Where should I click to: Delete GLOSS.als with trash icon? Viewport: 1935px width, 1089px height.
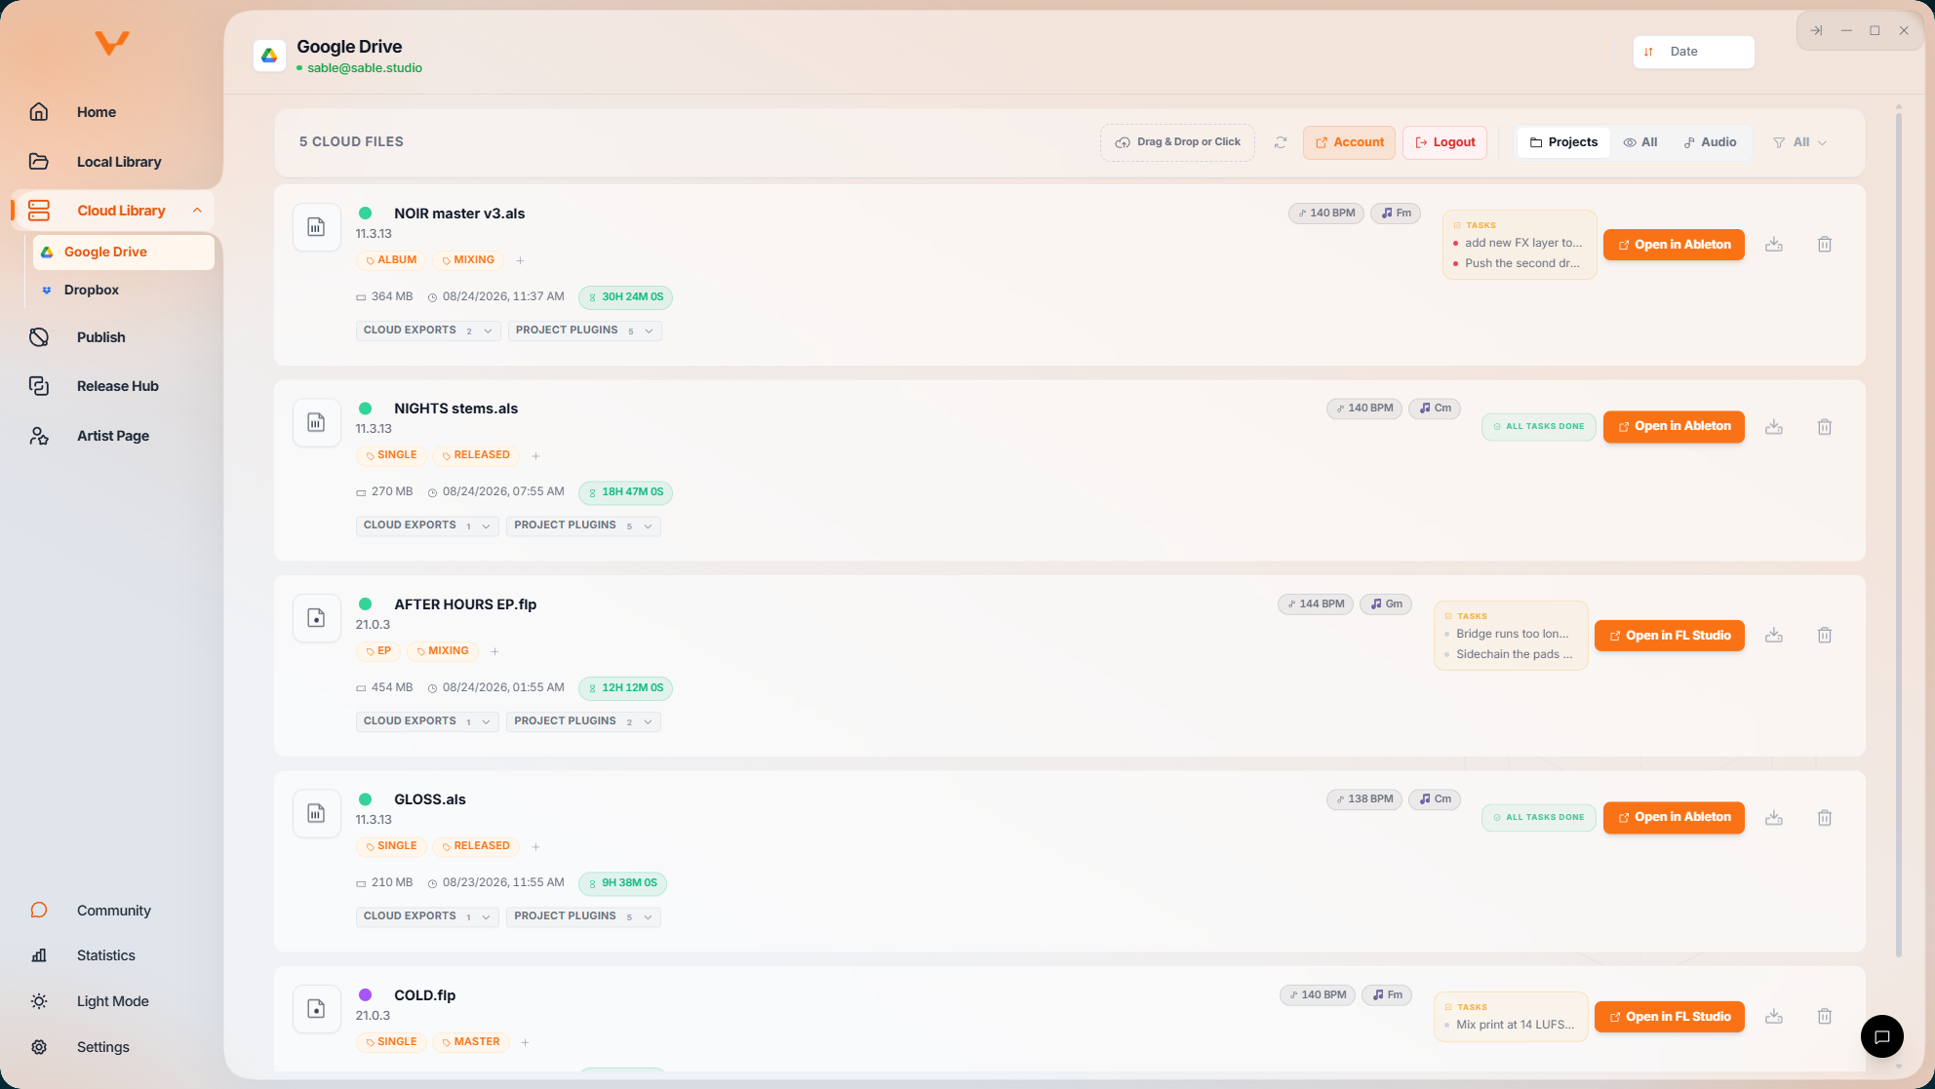1825,818
